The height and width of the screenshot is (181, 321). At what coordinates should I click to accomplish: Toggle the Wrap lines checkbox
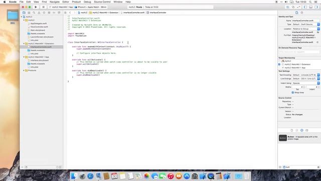coord(293,93)
